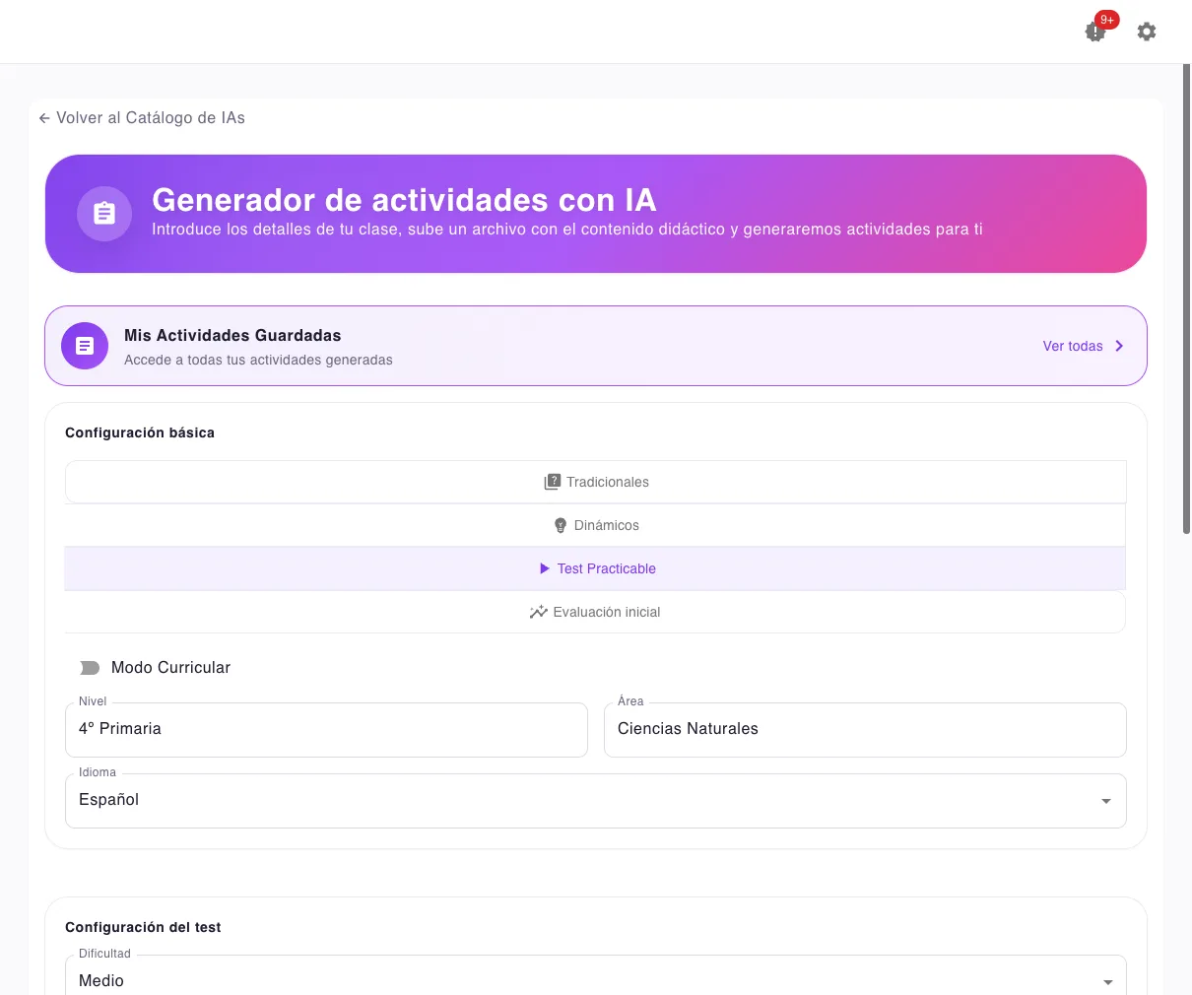Toggle the Modo Curricular switch
The height and width of the screenshot is (995, 1192).
pos(90,668)
